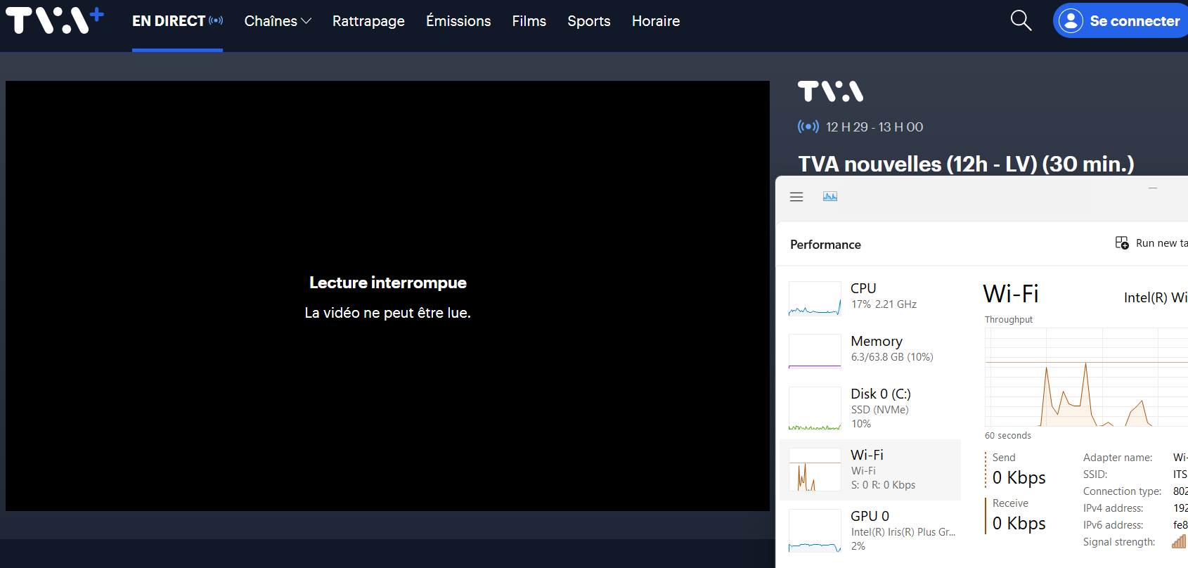Open the Films menu item
This screenshot has height=568, width=1188.
(529, 21)
